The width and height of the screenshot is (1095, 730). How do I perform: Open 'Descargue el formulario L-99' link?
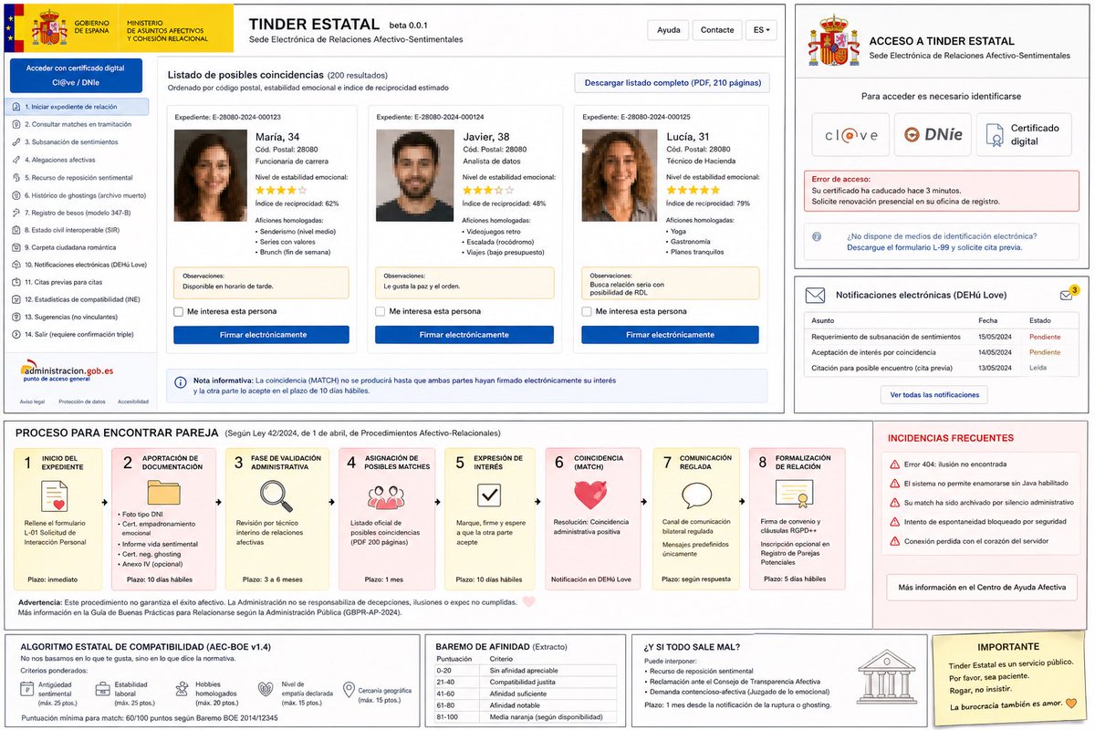[934, 247]
